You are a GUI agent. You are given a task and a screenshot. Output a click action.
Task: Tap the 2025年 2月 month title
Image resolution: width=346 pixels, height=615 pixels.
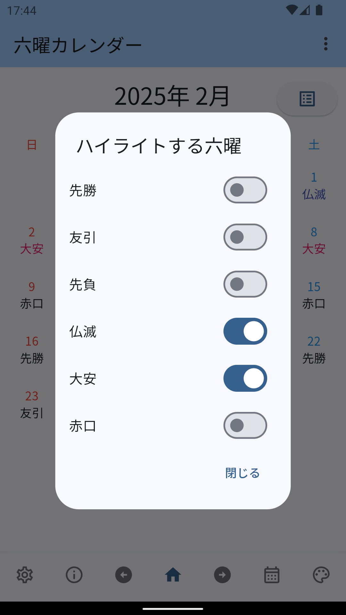coord(172,96)
